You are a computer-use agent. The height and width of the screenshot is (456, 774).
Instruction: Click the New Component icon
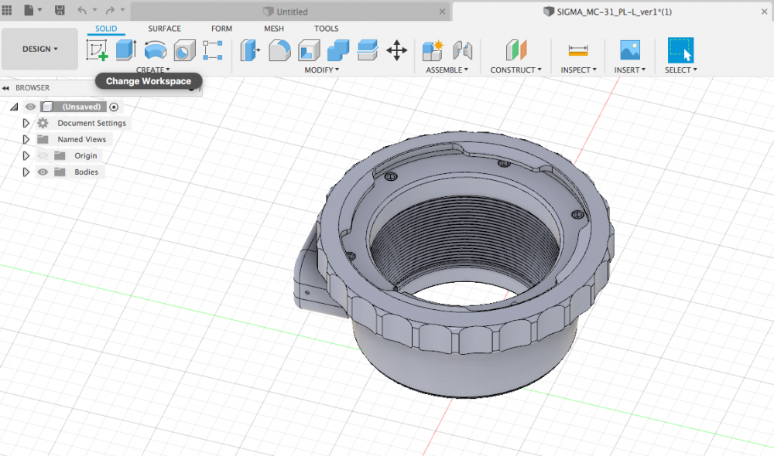click(x=432, y=51)
